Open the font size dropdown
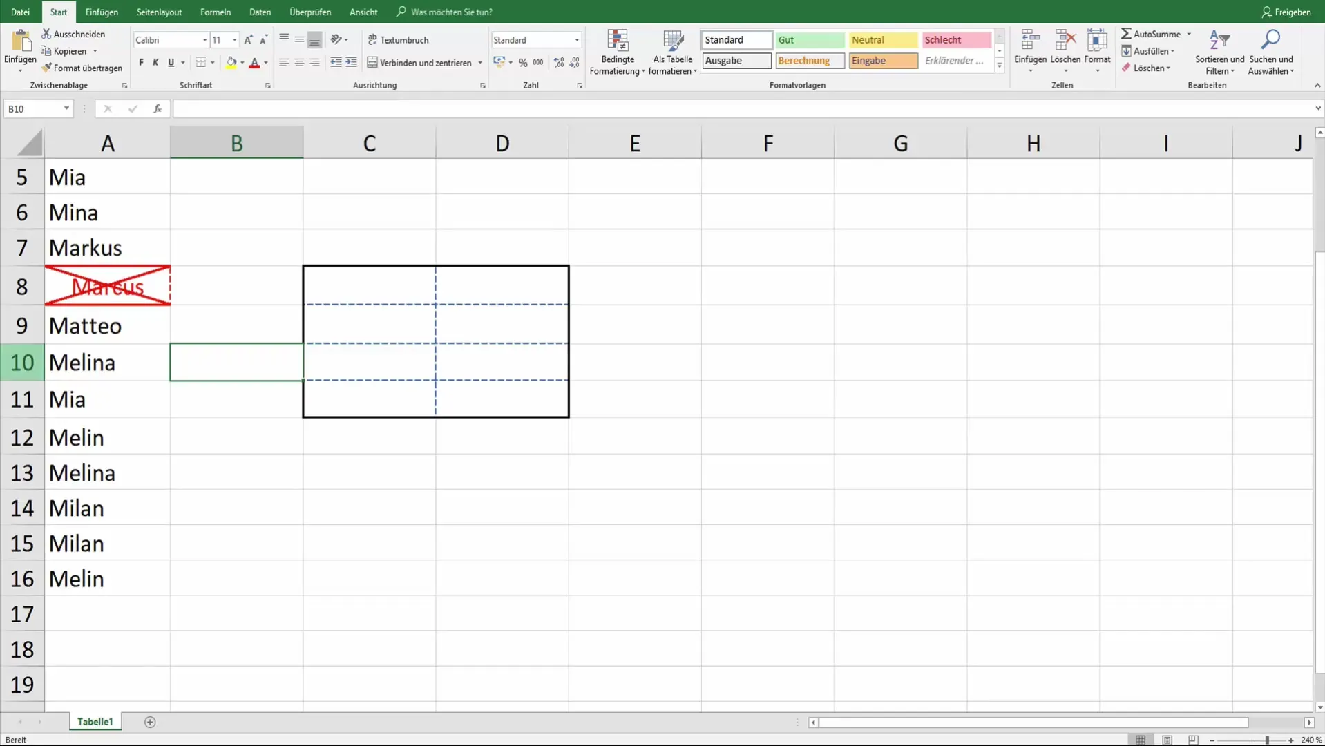 (x=235, y=40)
